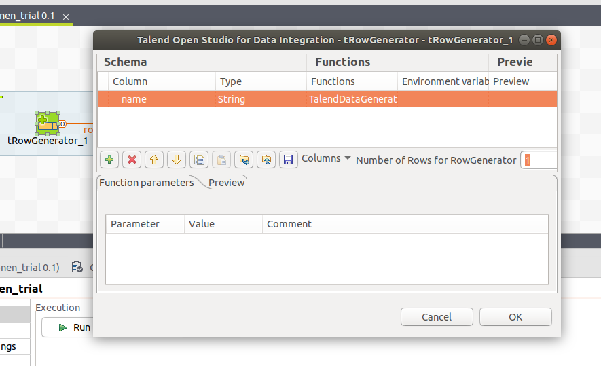Click the import schema icon
This screenshot has width=601, height=366.
pyautogui.click(x=244, y=160)
